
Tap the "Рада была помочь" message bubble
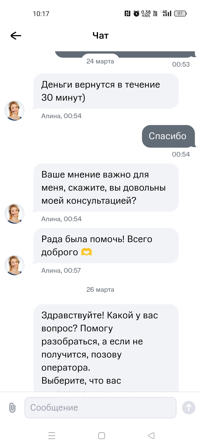click(106, 246)
